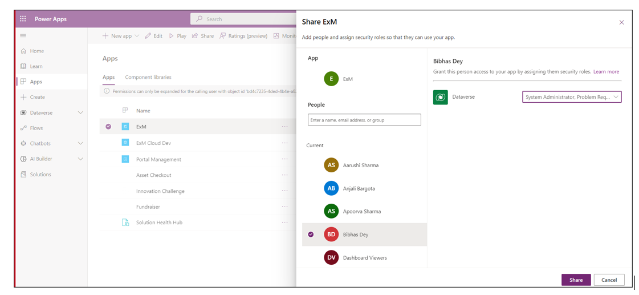Click the BD avatar for Bibhas Dey
This screenshot has height=295, width=639.
tap(331, 235)
